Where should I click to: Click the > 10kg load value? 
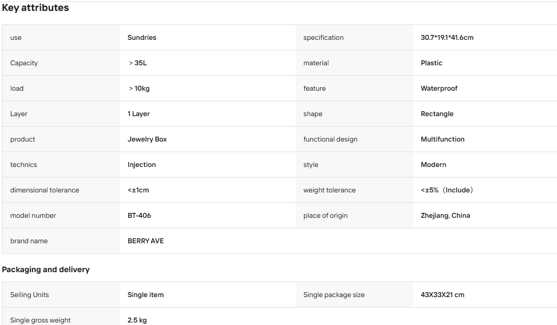[x=139, y=88]
